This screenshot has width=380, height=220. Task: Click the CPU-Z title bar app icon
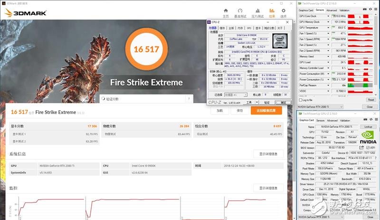tap(209, 22)
